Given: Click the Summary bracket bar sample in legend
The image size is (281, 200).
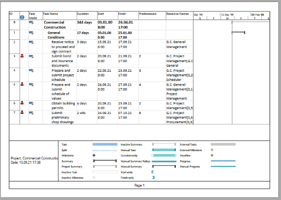Looking at the screenshot, I should click(x=105, y=161).
